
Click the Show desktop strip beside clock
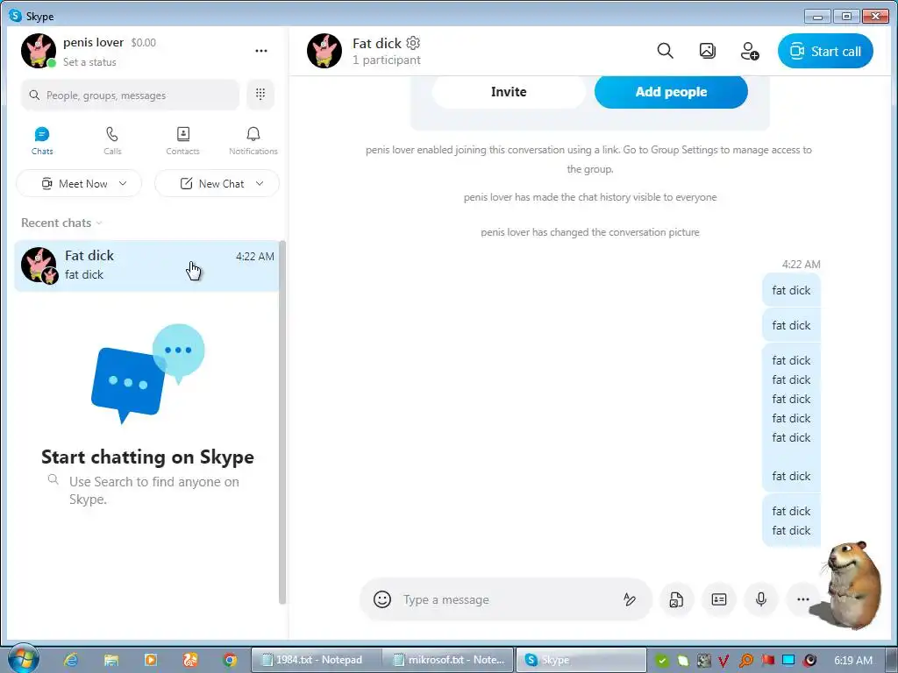891,660
